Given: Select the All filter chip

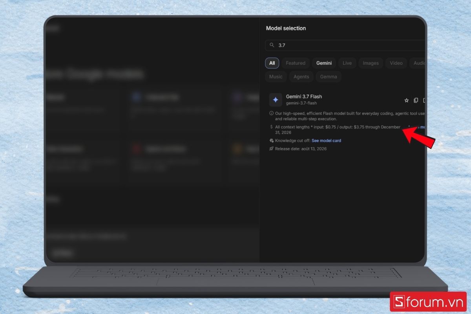Looking at the screenshot, I should (x=272, y=63).
